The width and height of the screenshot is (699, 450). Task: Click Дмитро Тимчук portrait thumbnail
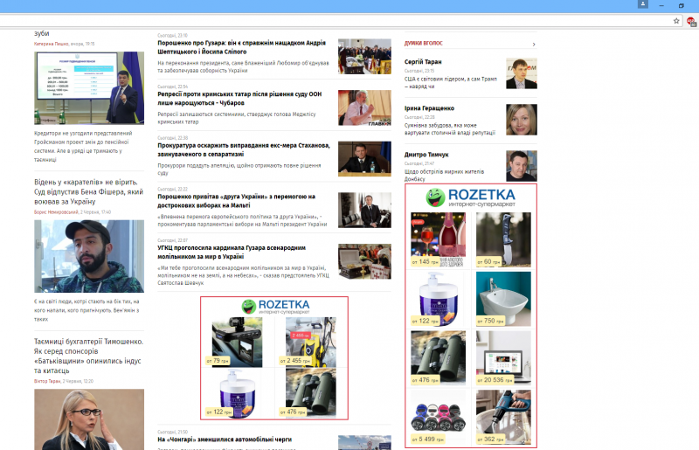tap(522, 166)
